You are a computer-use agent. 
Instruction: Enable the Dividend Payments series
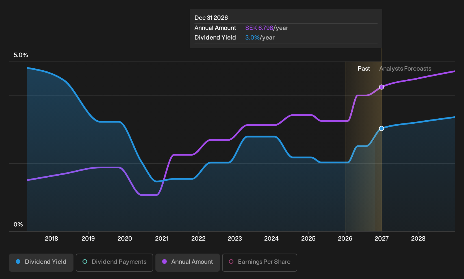click(x=114, y=263)
